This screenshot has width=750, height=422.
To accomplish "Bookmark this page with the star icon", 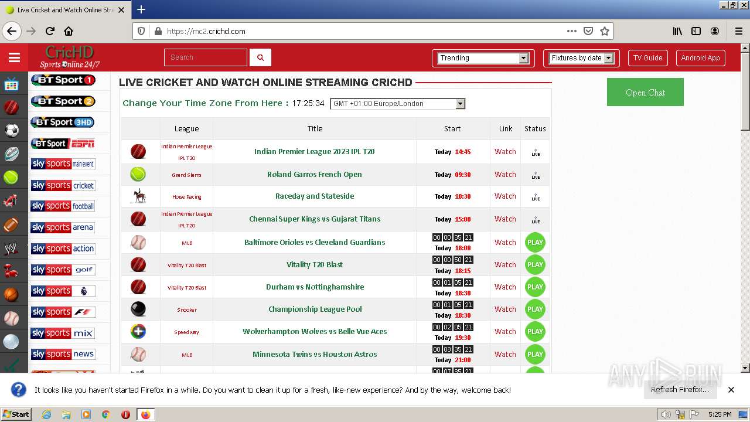I will 605,31.
